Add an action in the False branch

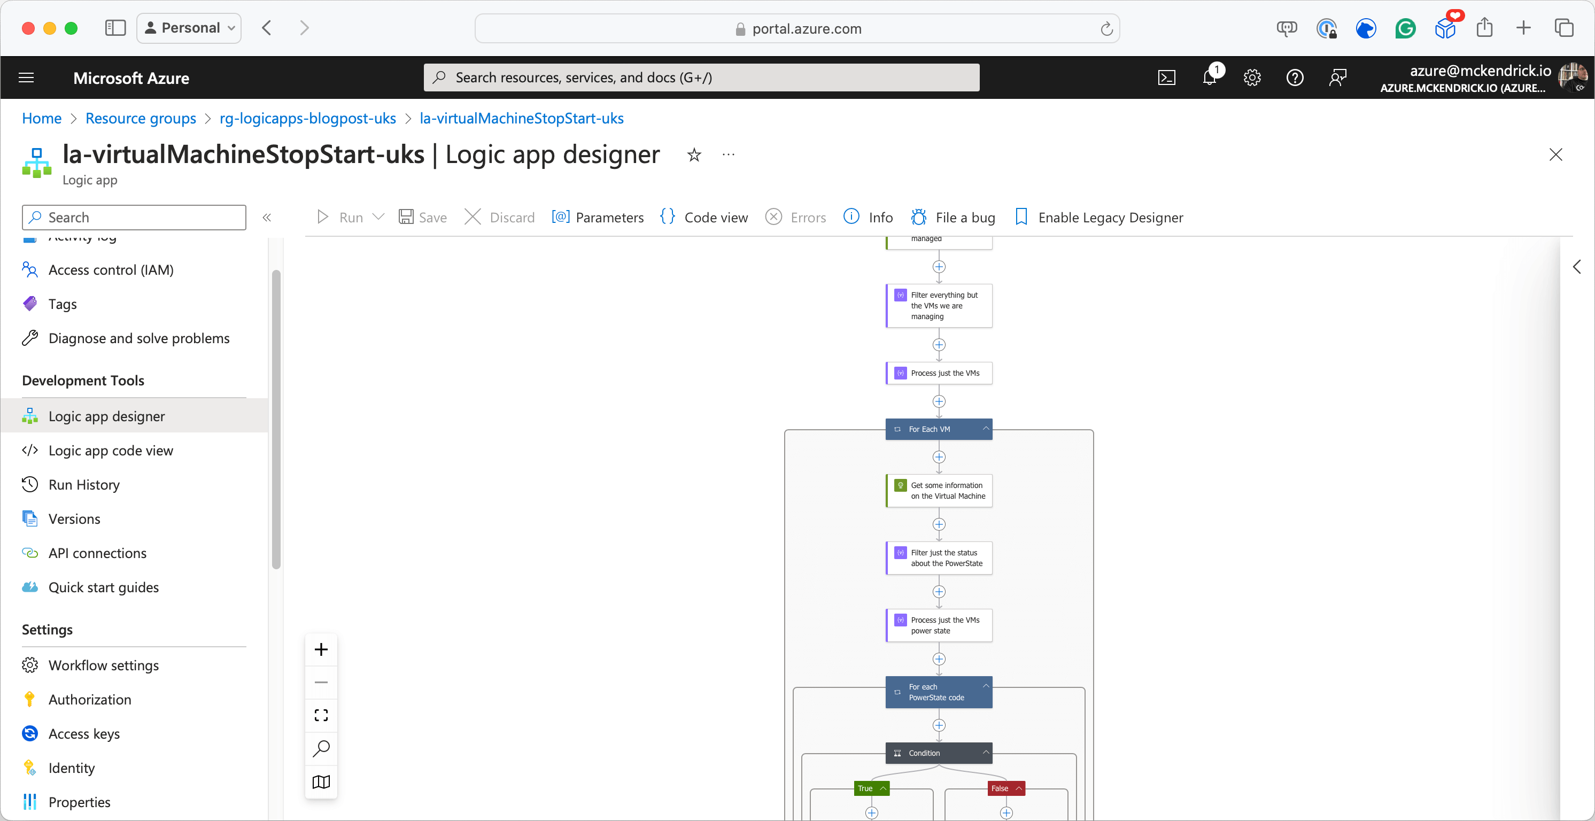tap(1006, 813)
